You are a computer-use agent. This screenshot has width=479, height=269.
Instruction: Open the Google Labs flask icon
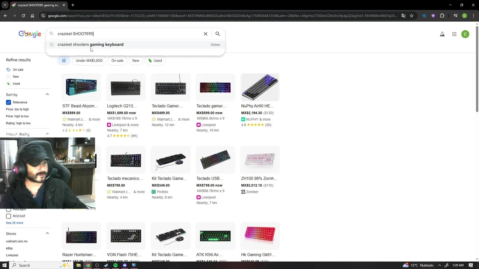click(x=442, y=34)
